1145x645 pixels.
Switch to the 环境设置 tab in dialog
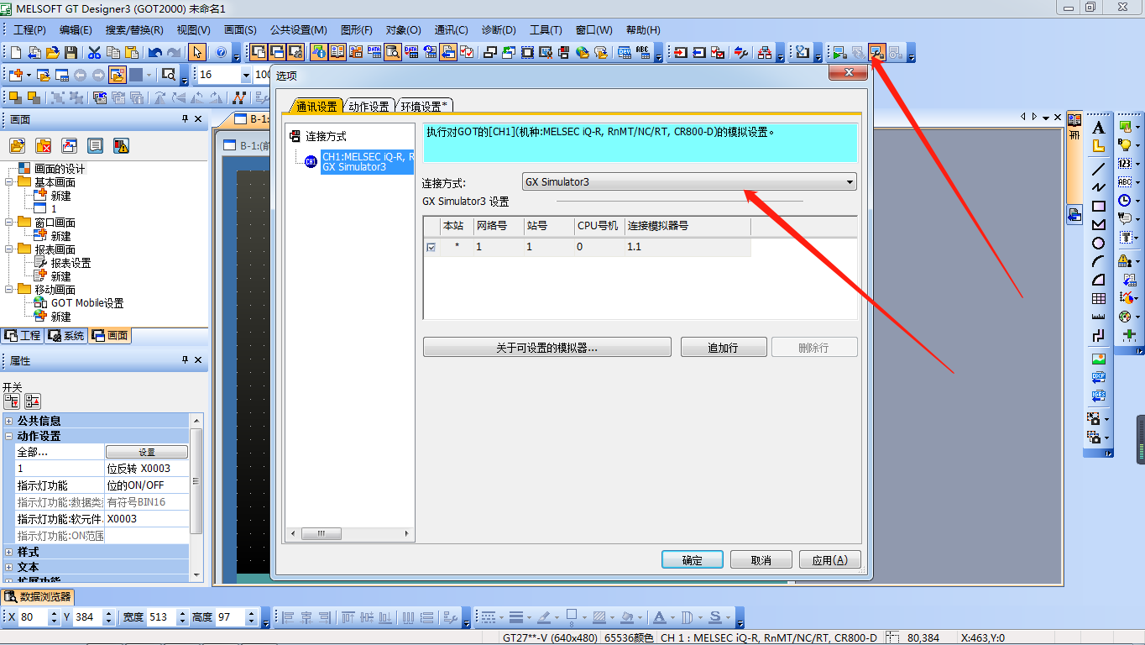(x=424, y=107)
